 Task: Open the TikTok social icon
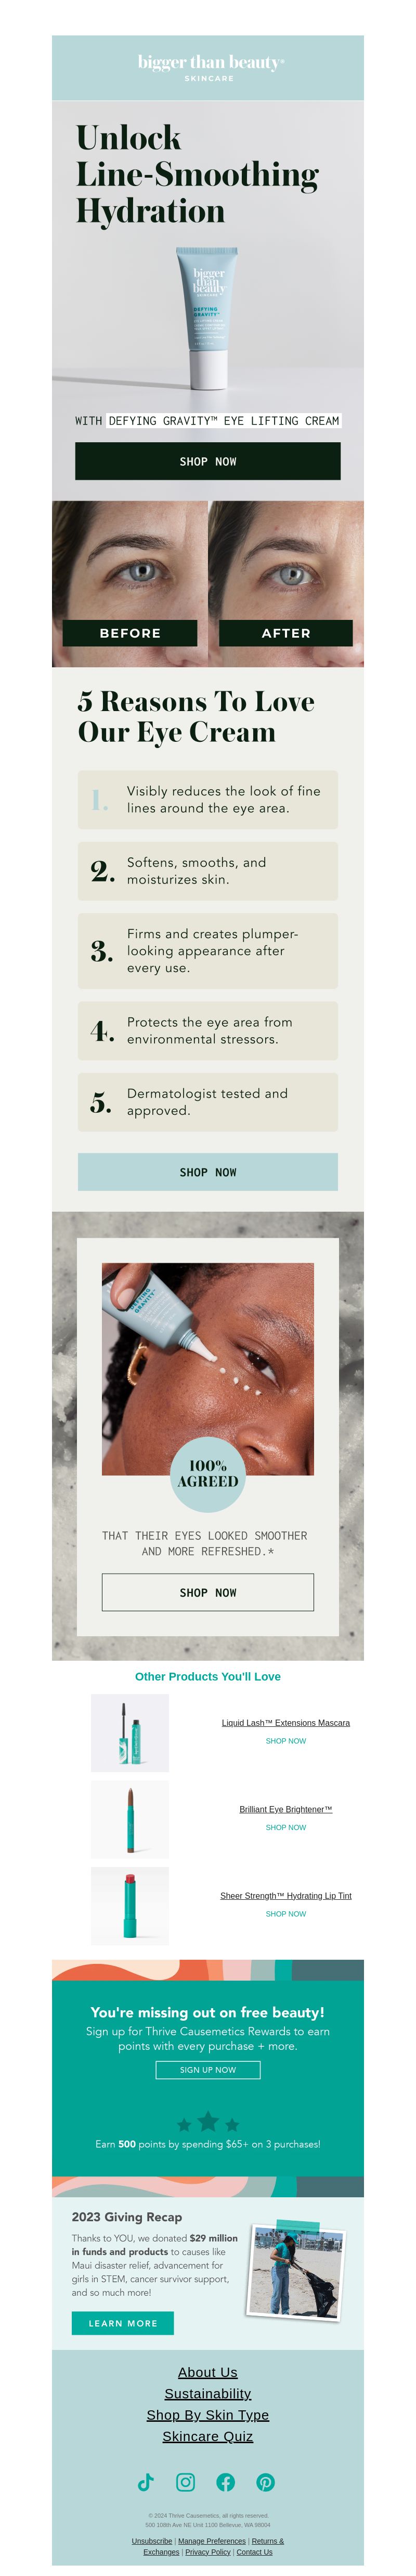point(146,2482)
